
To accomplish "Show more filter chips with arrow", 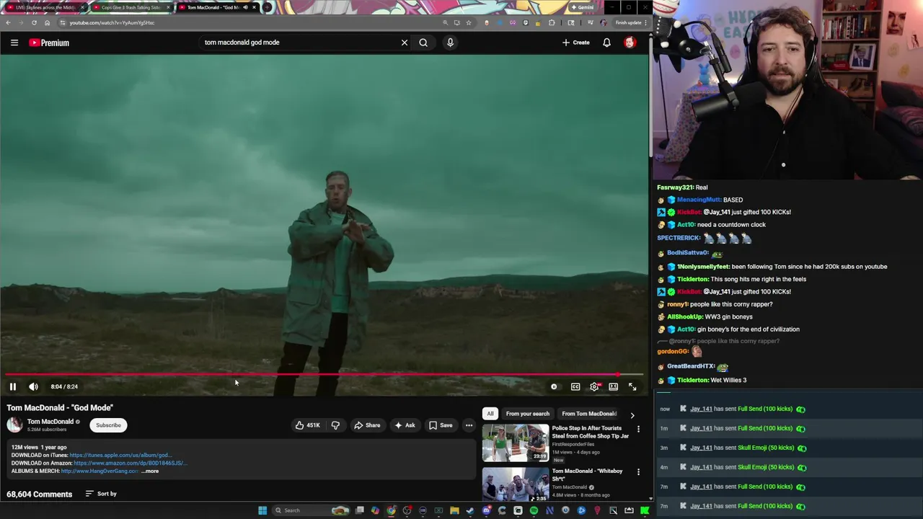I will point(632,414).
